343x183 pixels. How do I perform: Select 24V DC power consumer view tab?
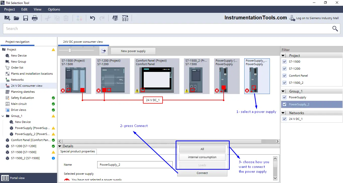click(83, 42)
